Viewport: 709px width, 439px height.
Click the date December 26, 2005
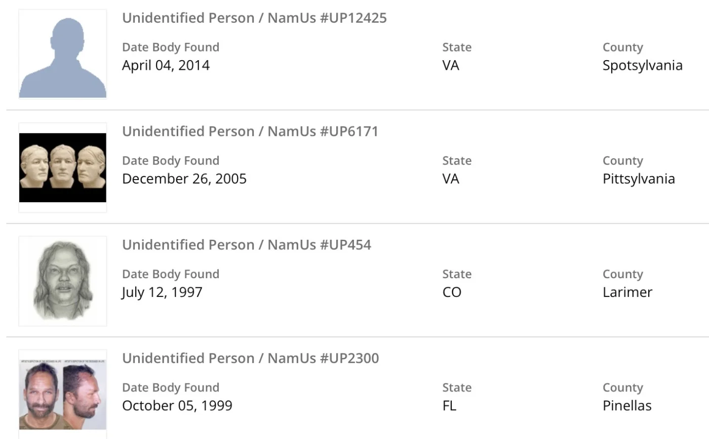coord(184,179)
